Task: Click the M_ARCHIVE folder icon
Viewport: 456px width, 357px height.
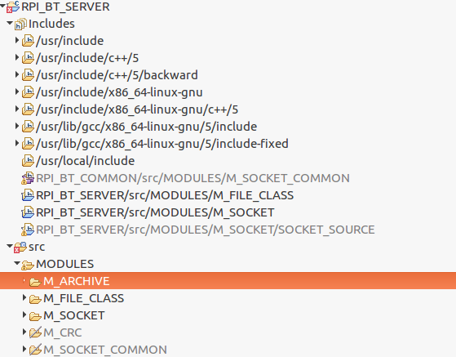Action: 35,281
